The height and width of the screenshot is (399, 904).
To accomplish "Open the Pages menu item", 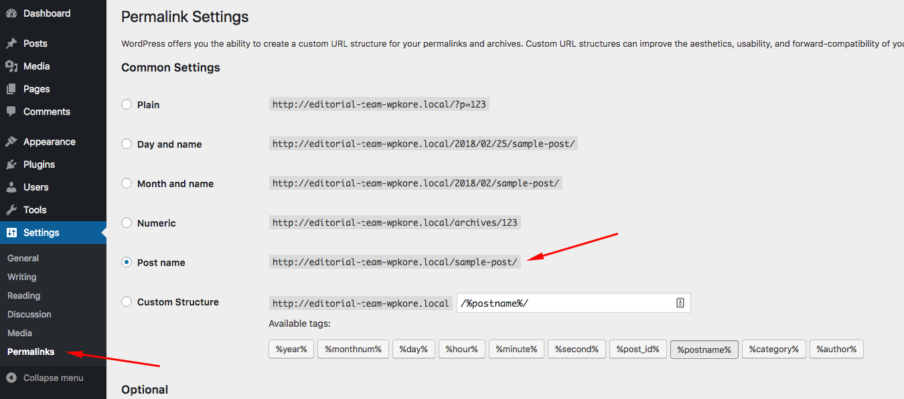I will [36, 89].
